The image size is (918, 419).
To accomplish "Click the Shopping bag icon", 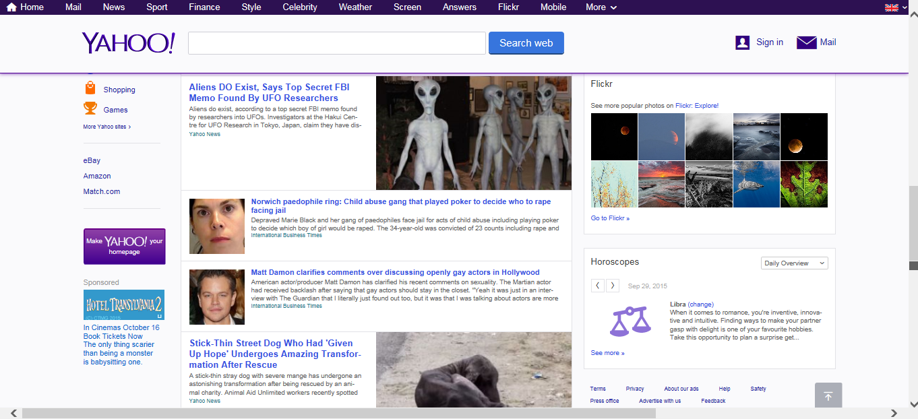I will (90, 88).
